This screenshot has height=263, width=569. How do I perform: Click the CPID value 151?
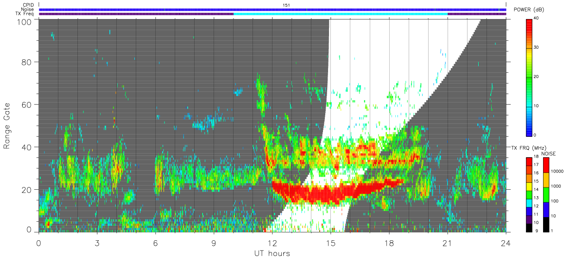[x=286, y=5]
